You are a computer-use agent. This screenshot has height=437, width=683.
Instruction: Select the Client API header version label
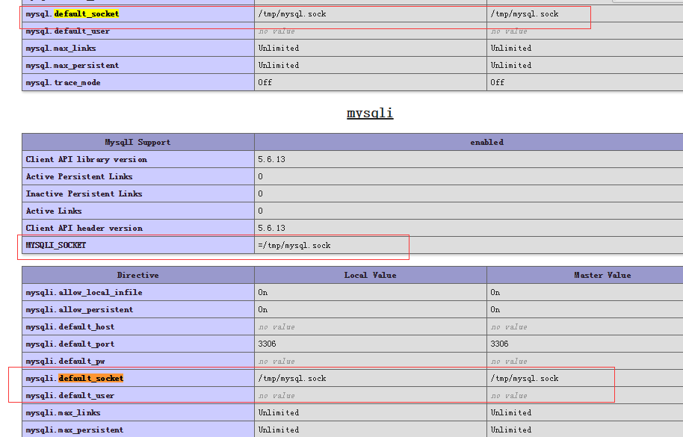tap(84, 228)
